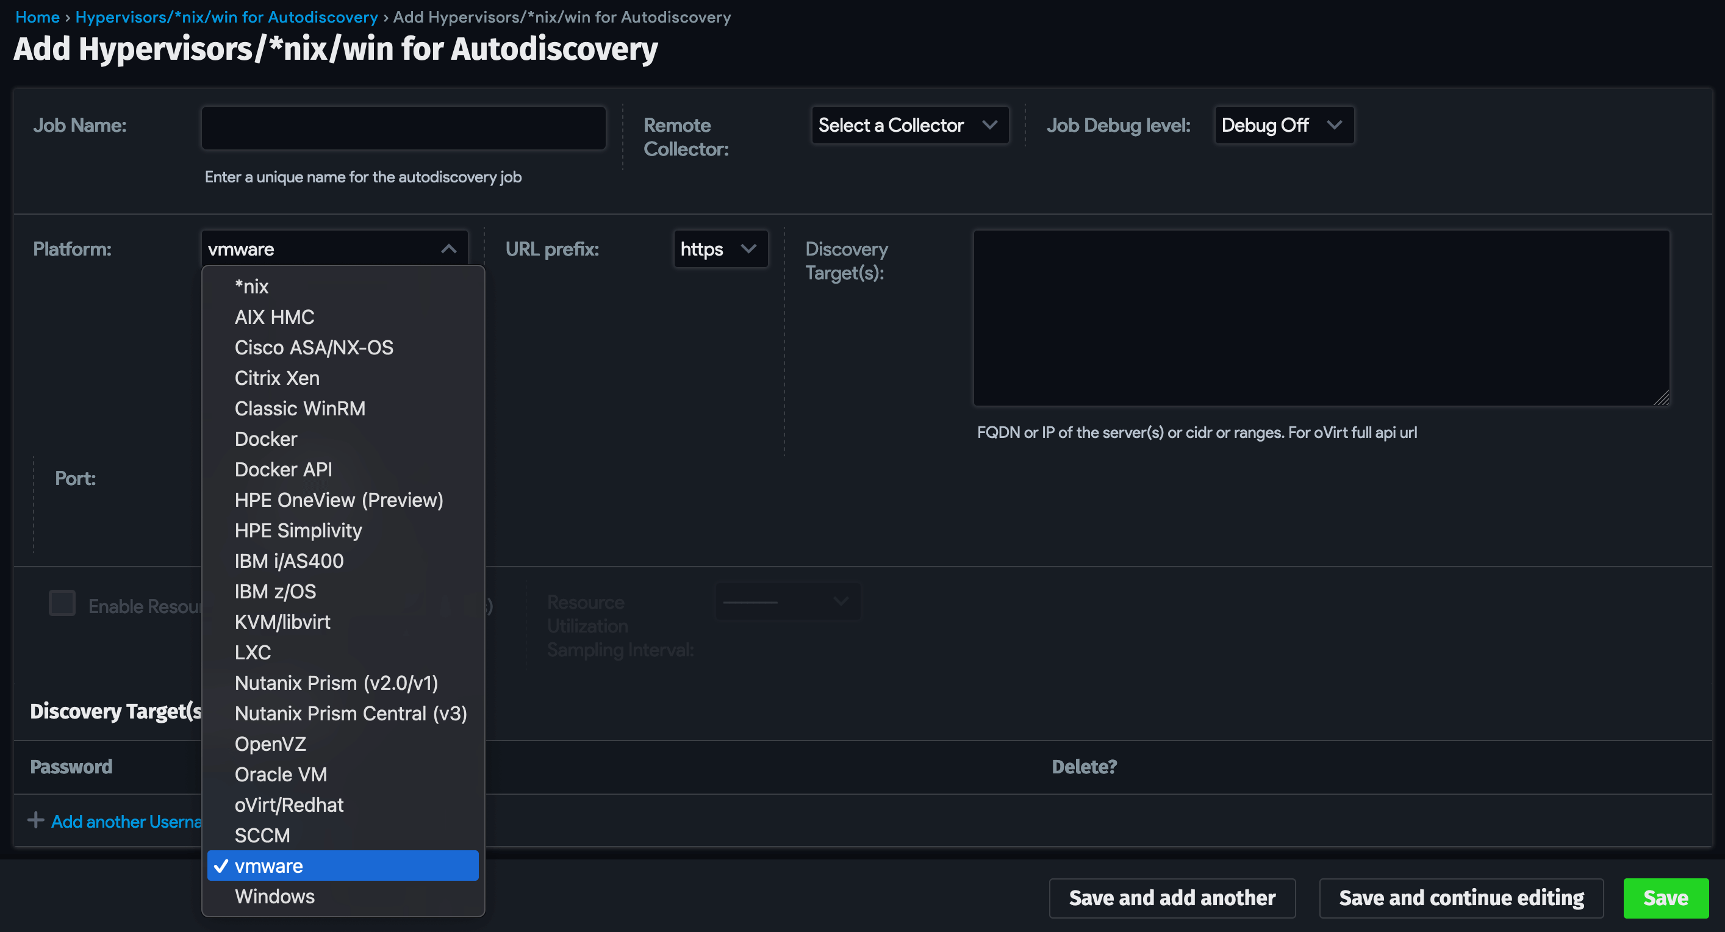Collapse the Platform dropdown via its chevron
Image resolution: width=1725 pixels, height=932 pixels.
449,248
